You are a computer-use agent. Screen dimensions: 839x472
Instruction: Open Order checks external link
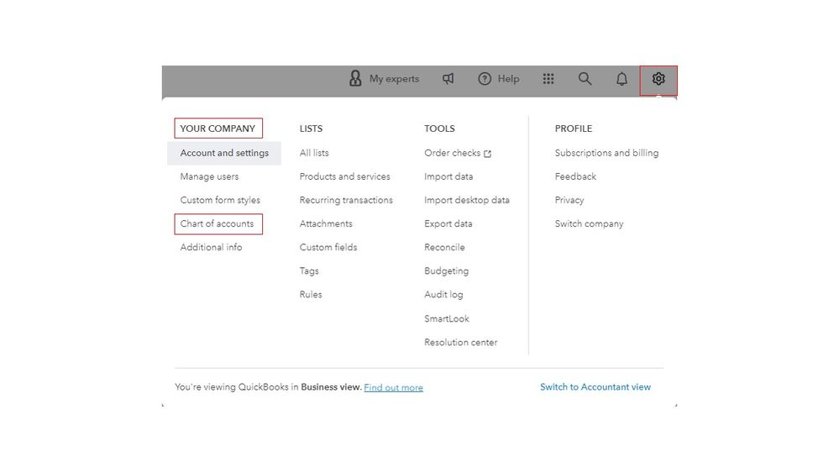[x=458, y=153]
